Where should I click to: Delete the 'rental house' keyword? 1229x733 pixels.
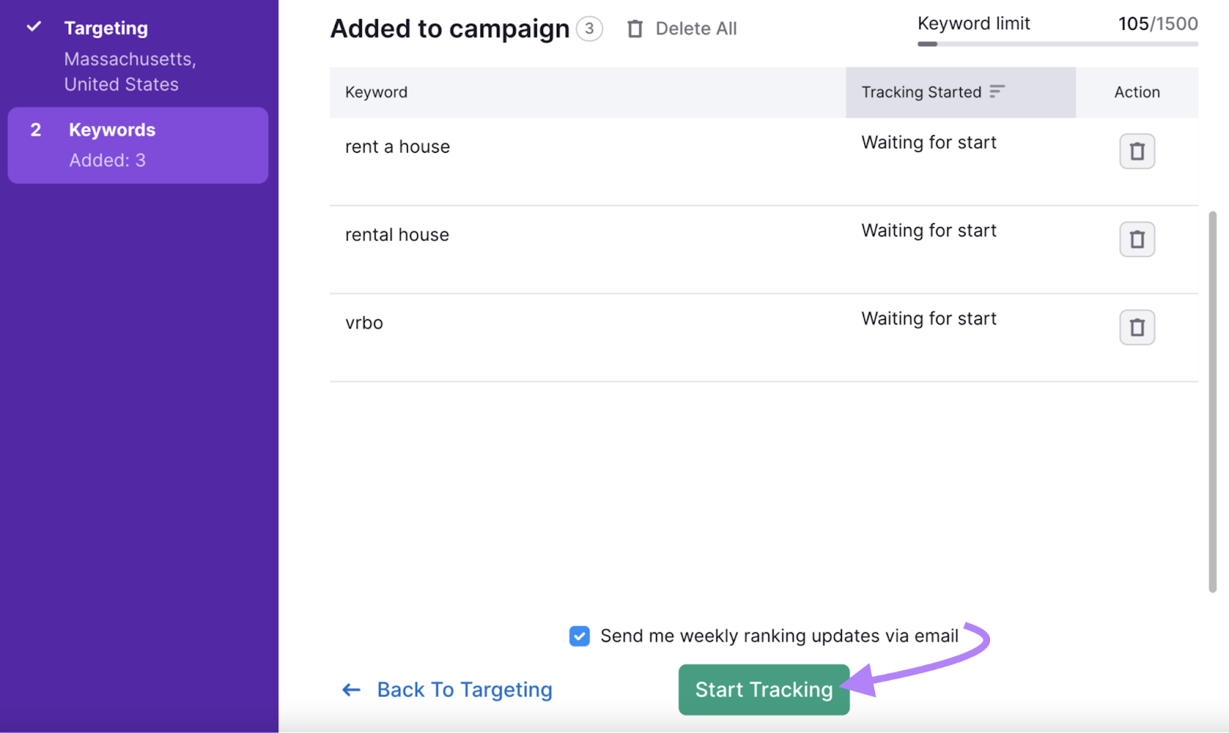(x=1137, y=239)
